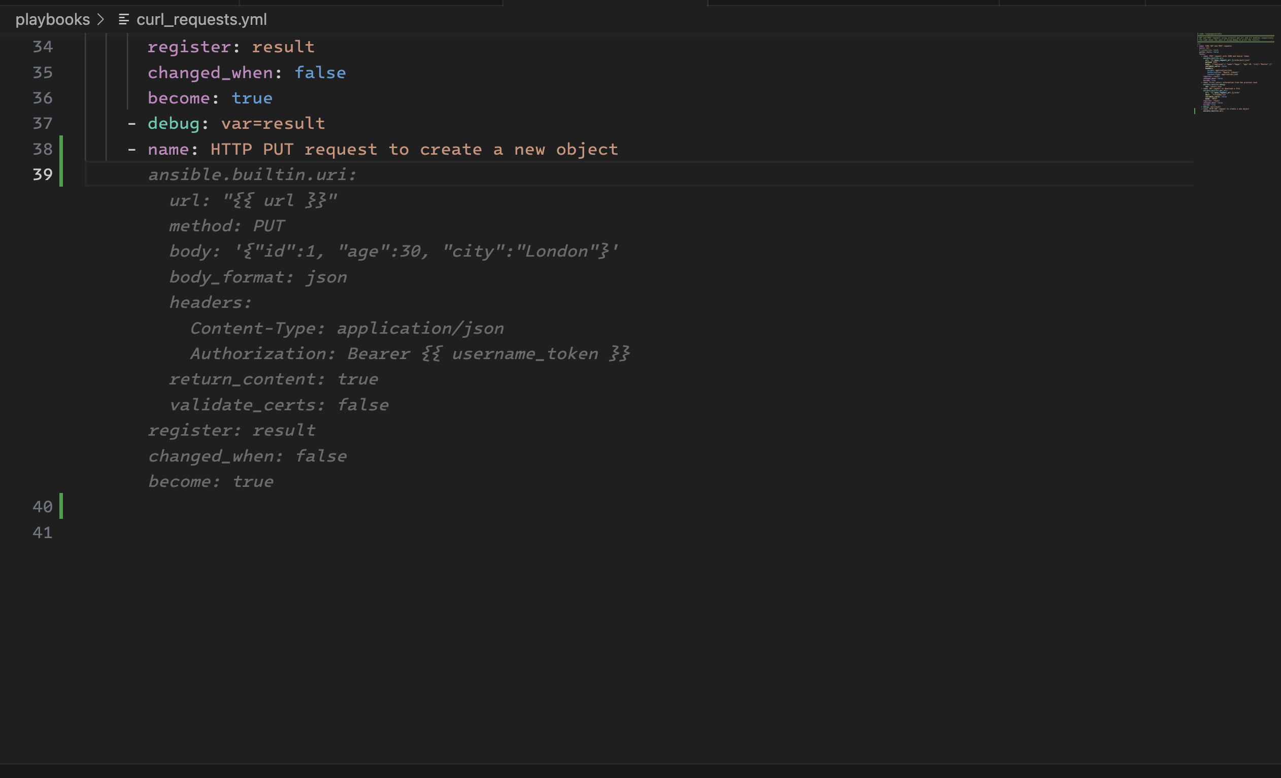Click the 'true' value on the become line
Viewport: 1281px width, 778px height.
(x=252, y=98)
